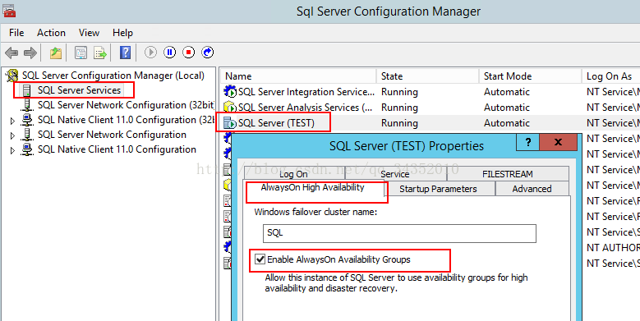This screenshot has width=640, height=321.
Task: Pause the service with the pause icon
Action: [x=170, y=53]
